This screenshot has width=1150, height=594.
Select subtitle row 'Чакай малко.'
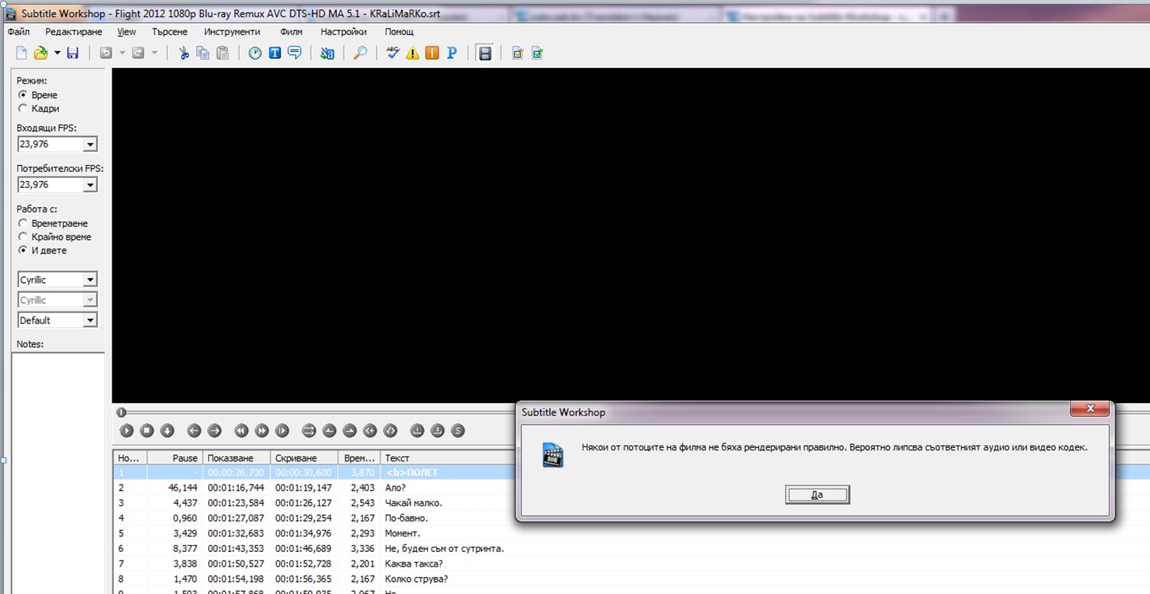(x=413, y=503)
